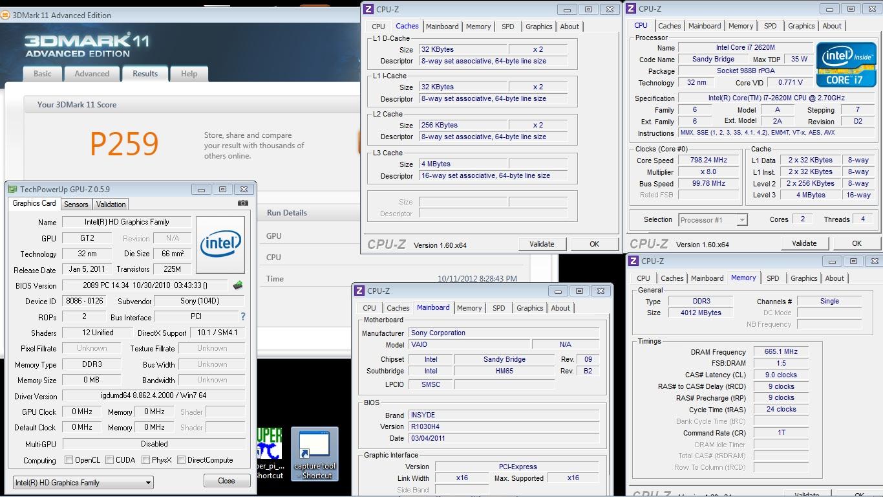Image resolution: width=883 pixels, height=497 pixels.
Task: Toggle the PhysX checkbox
Action: point(145,460)
